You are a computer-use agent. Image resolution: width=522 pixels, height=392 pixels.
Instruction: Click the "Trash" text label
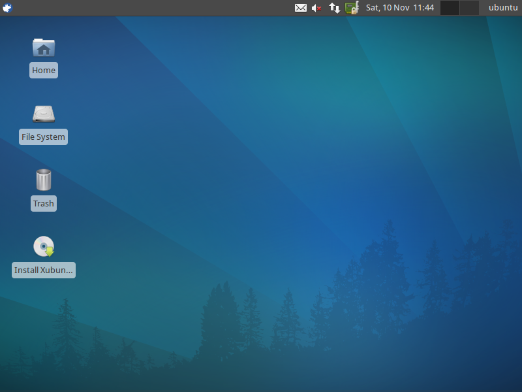tap(44, 204)
